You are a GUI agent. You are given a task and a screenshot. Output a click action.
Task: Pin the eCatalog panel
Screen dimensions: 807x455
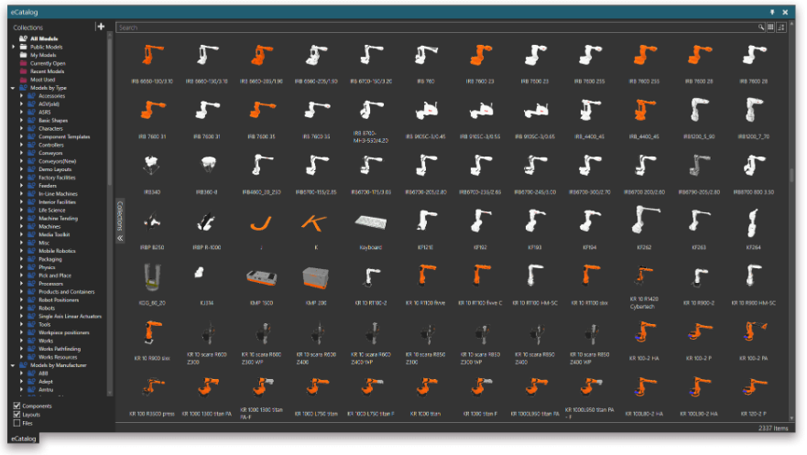click(772, 12)
